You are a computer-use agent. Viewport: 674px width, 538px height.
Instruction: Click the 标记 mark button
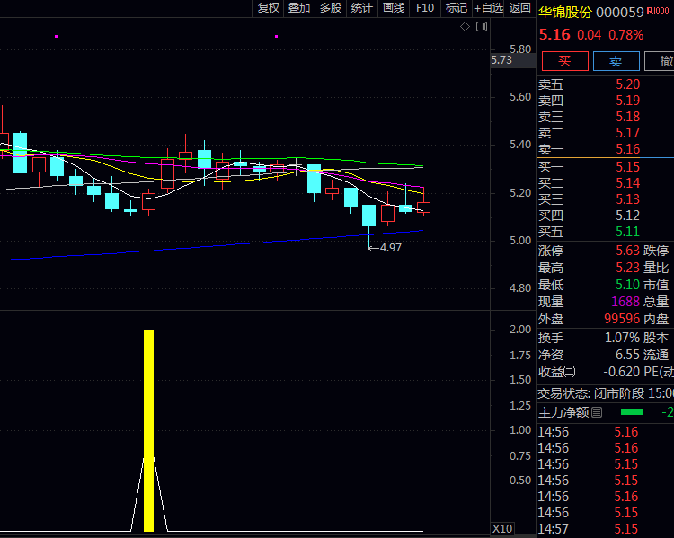pyautogui.click(x=457, y=8)
